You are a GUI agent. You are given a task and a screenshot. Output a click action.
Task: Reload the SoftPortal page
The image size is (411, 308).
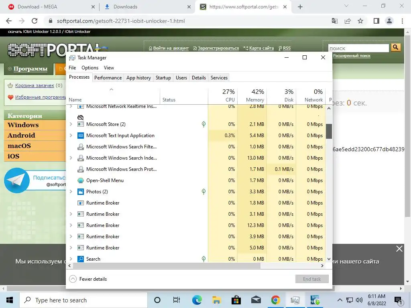pos(35,21)
